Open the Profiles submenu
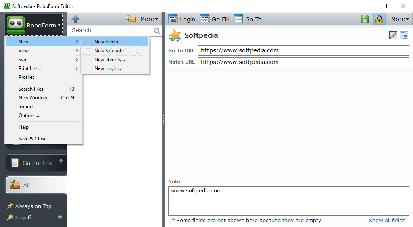413x227 pixels. (44, 77)
